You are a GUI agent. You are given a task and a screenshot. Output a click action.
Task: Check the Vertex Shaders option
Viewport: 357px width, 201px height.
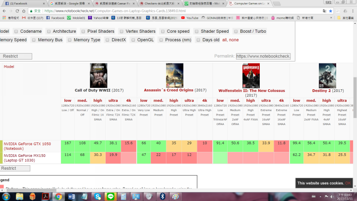pos(121,31)
